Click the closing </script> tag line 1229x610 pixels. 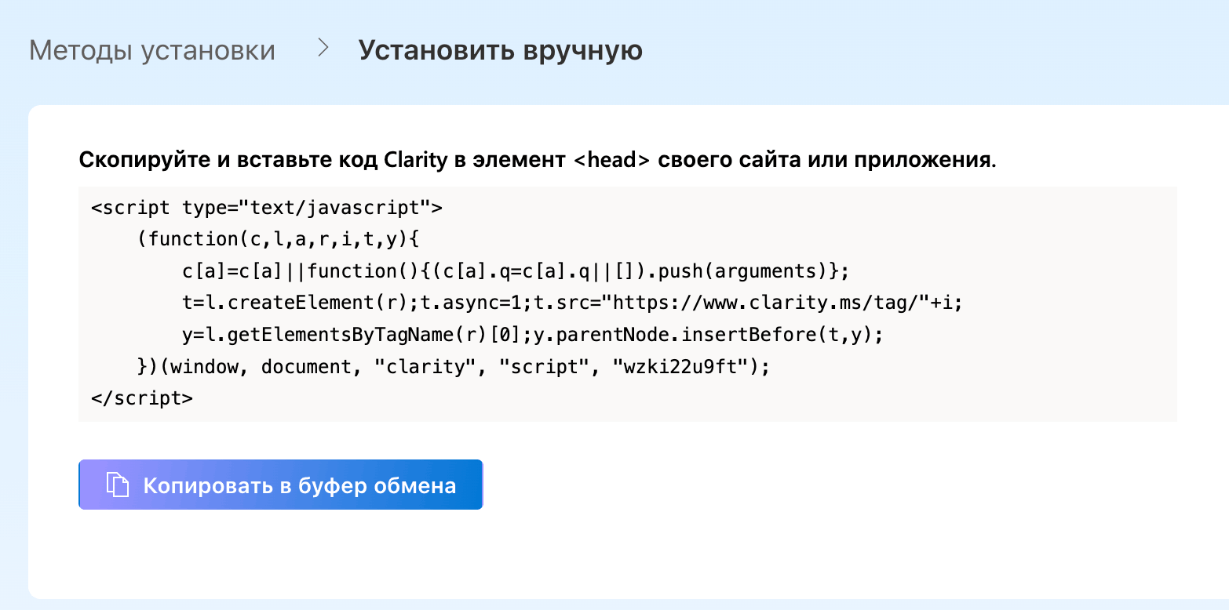click(142, 398)
